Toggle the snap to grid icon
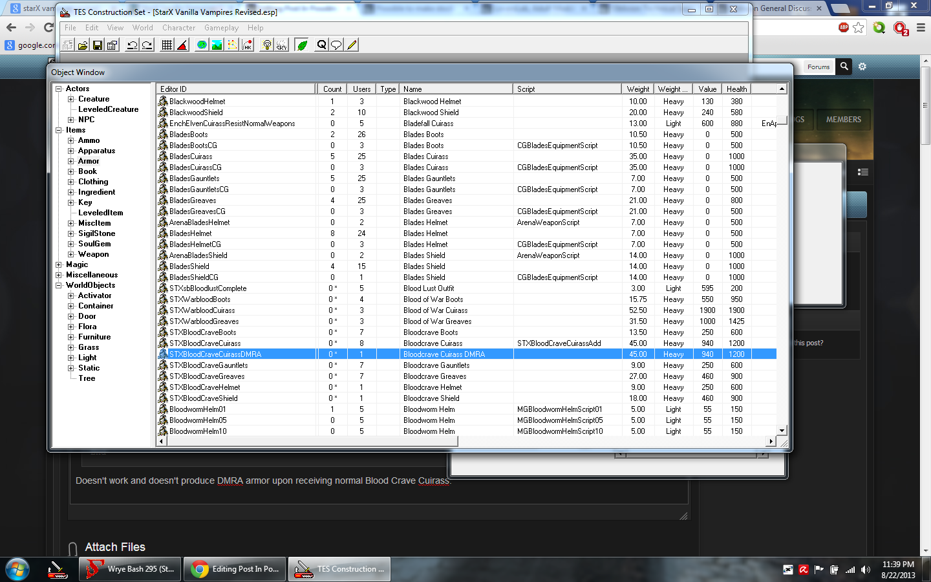The height and width of the screenshot is (582, 931). pyautogui.click(x=167, y=45)
